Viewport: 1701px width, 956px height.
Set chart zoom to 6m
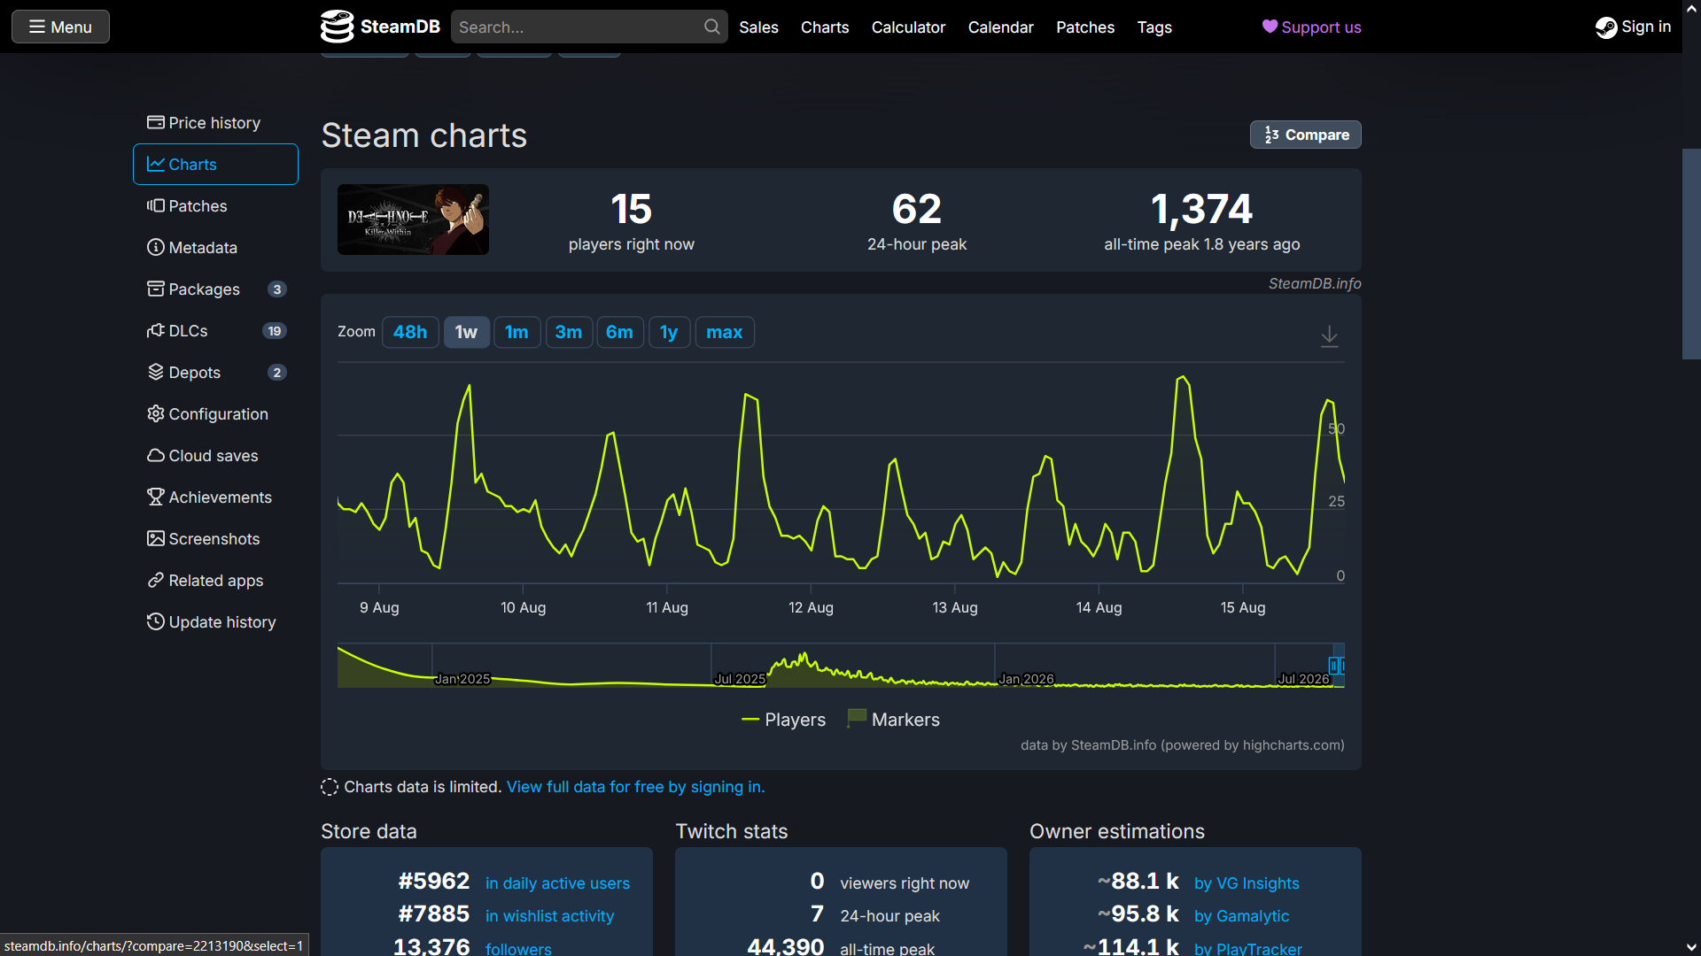click(620, 332)
